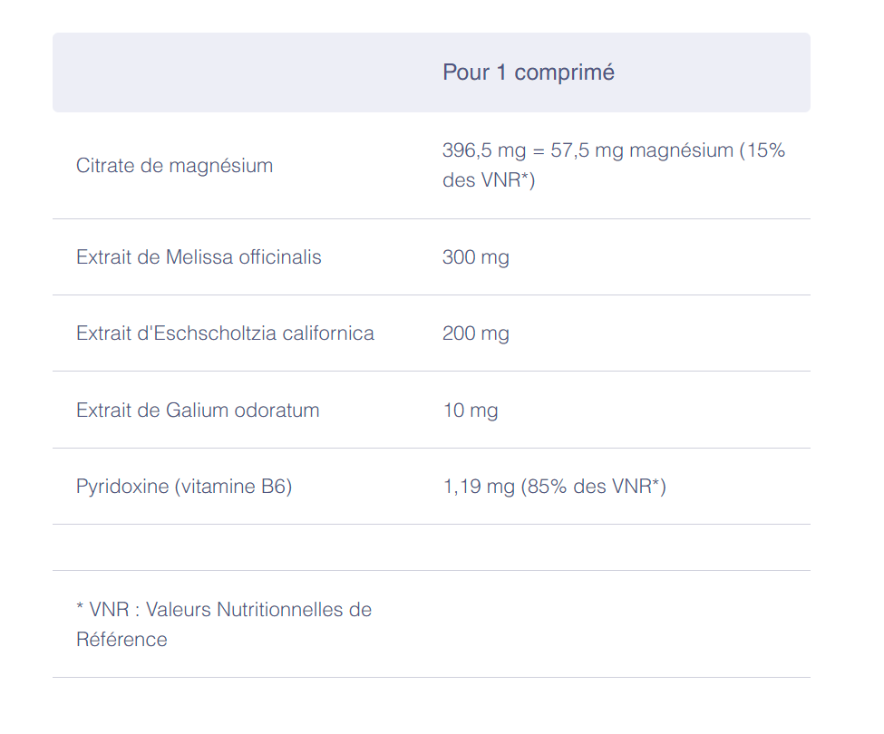The height and width of the screenshot is (734, 884).
Task: Click the "10 mg" dosage value
Action: click(470, 410)
